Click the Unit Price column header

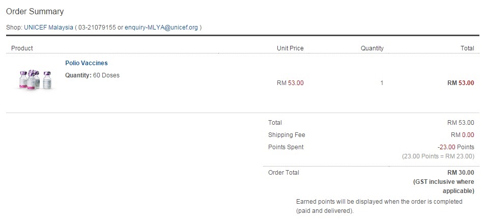tap(290, 48)
